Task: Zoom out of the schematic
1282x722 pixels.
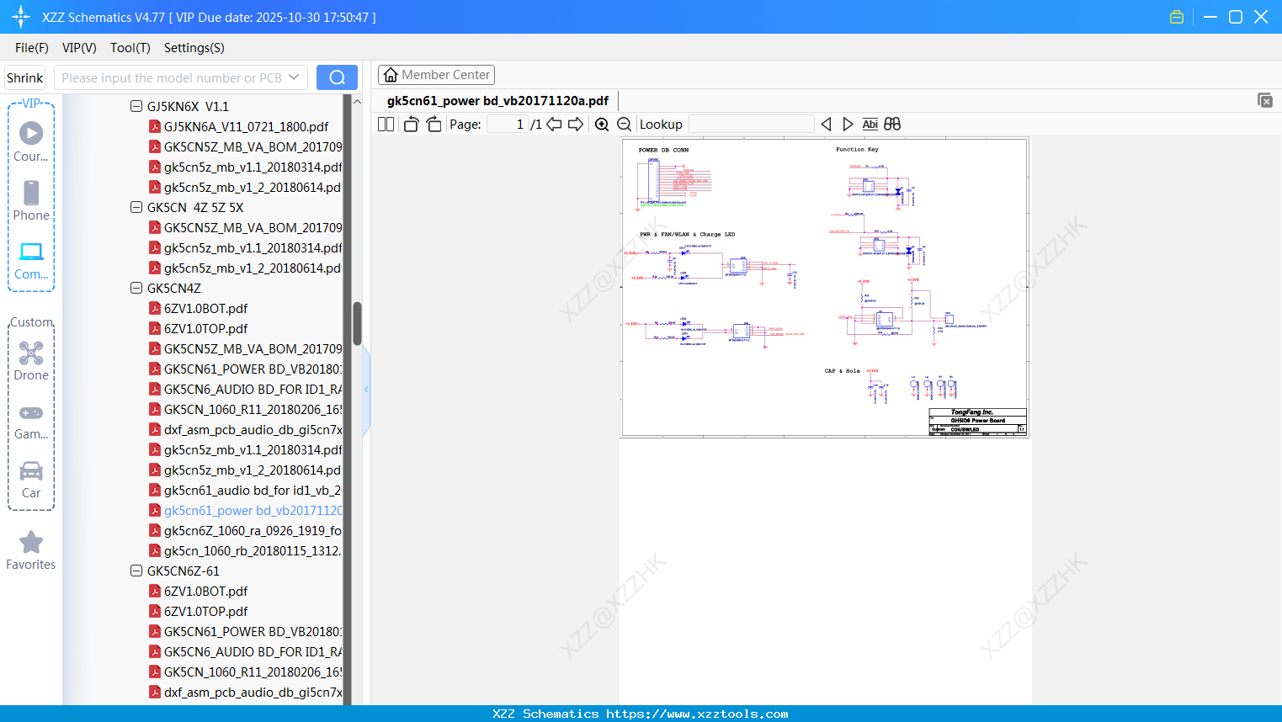Action: pyautogui.click(x=624, y=124)
